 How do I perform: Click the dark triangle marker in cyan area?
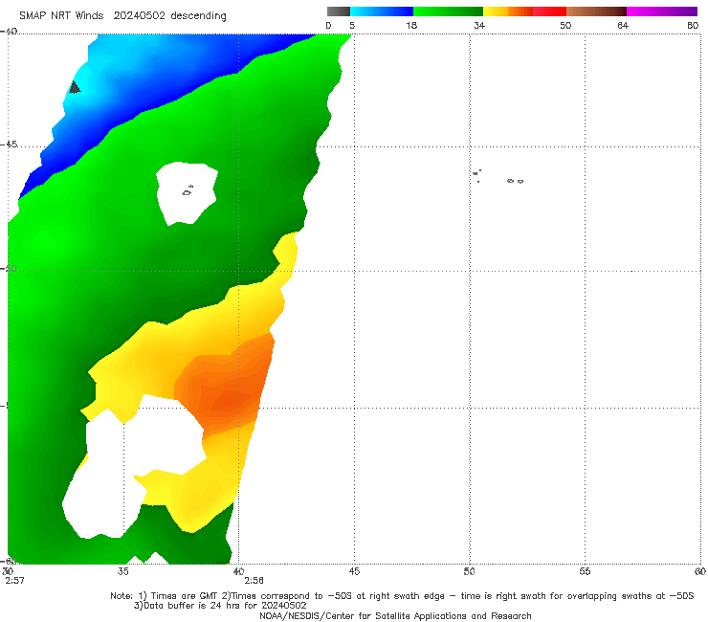(x=75, y=87)
